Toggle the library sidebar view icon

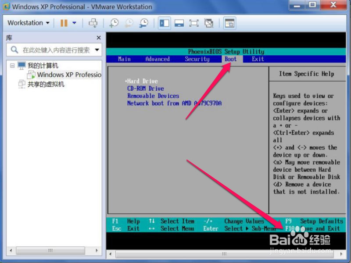[164, 23]
